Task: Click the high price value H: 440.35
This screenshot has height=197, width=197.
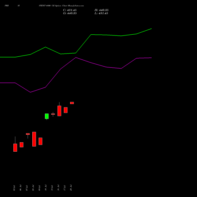Action: point(102,10)
